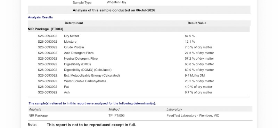Select the 'NIR Package' analysis cell

click(x=38, y=116)
